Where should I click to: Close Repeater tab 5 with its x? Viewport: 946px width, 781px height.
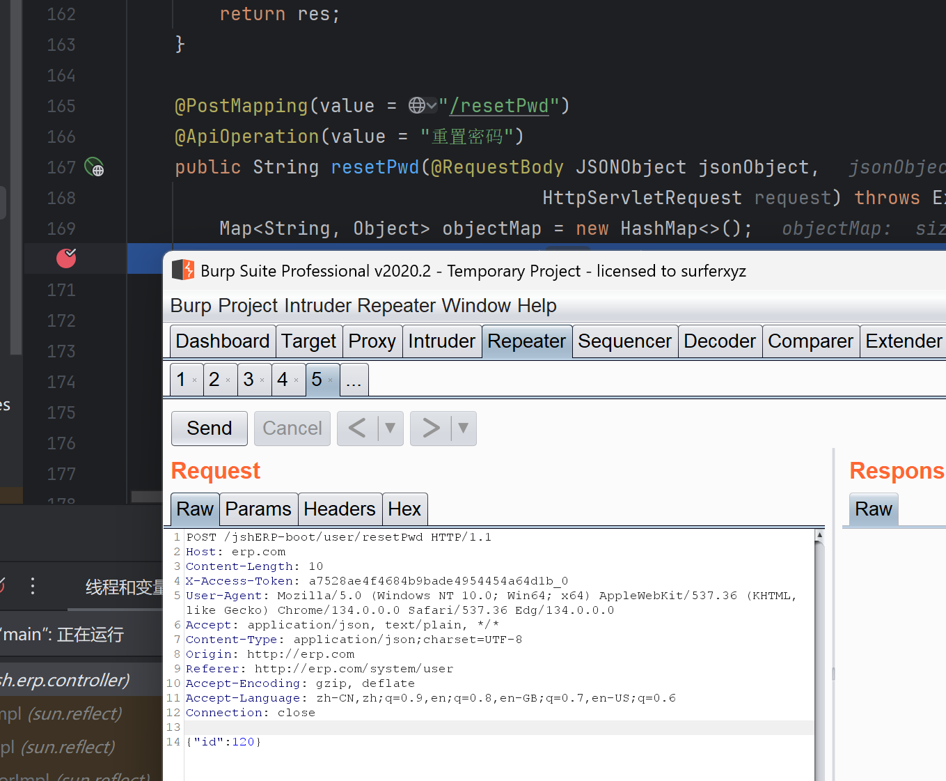click(x=331, y=380)
